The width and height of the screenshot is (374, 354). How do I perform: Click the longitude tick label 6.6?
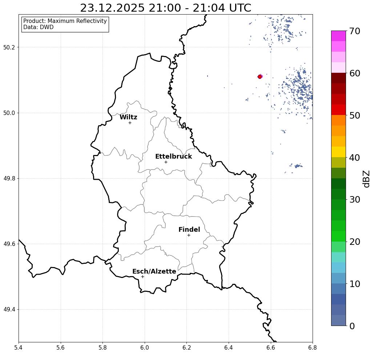pos(271,347)
